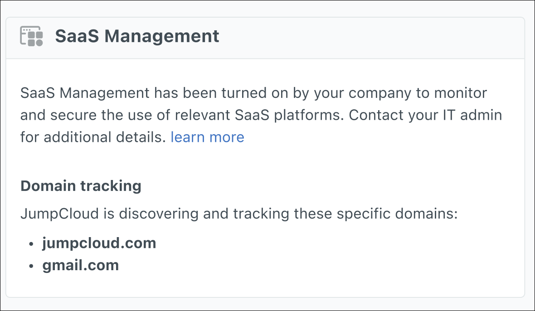Screen dimensions: 535x311
Task: Click the words "SaaS platforms" in the description
Action: 287,115
